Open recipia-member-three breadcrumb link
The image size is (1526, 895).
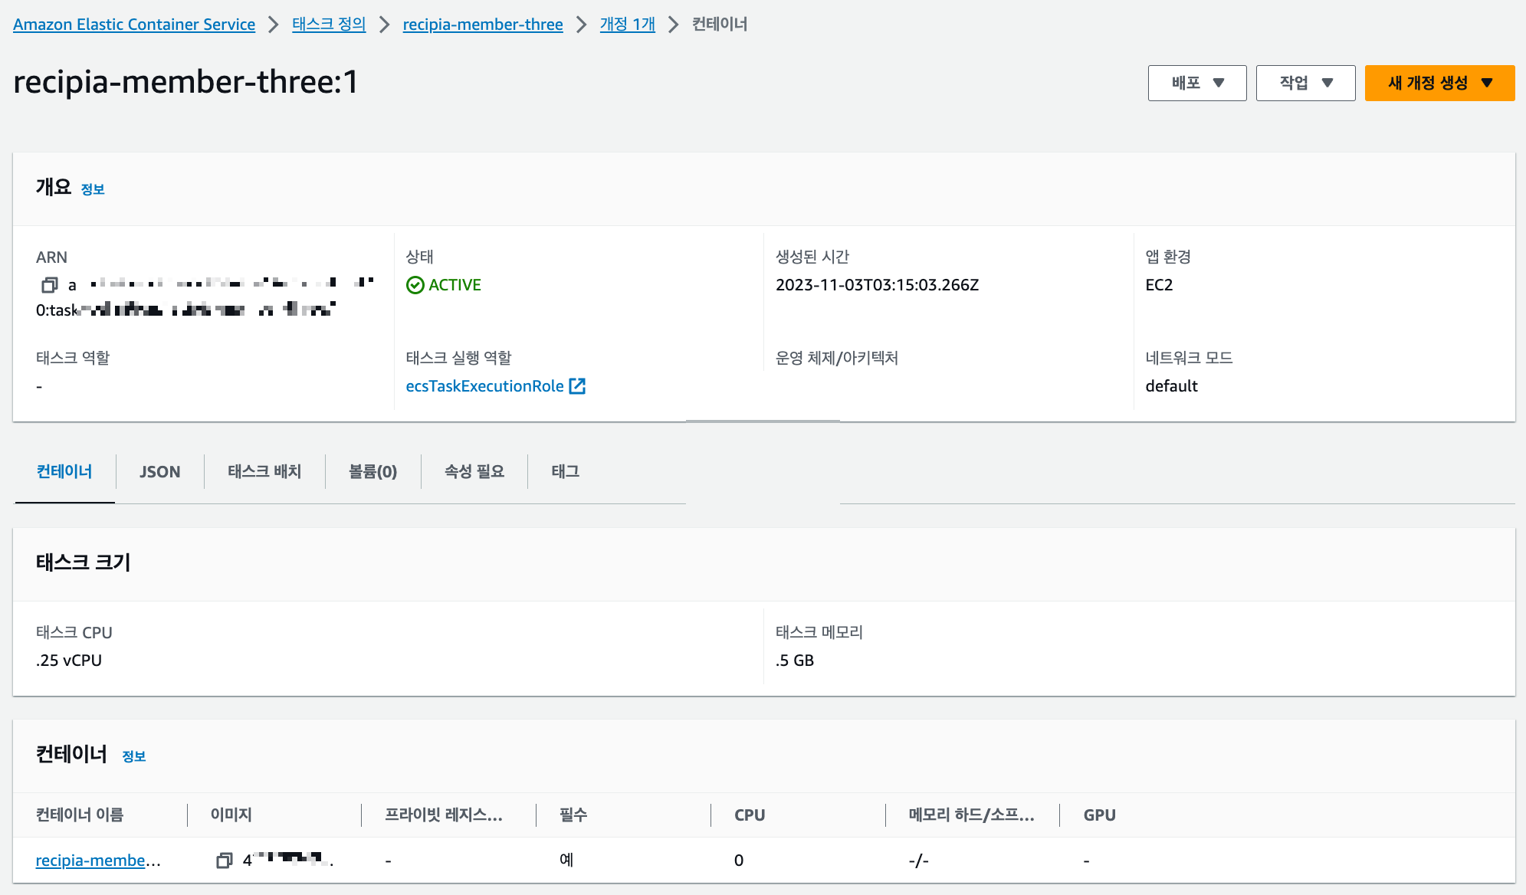click(x=483, y=25)
